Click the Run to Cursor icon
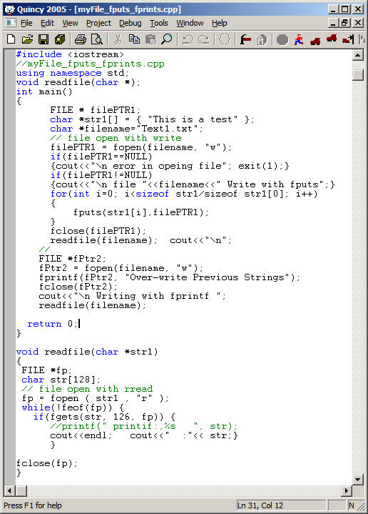The width and height of the screenshot is (368, 514). tap(348, 39)
